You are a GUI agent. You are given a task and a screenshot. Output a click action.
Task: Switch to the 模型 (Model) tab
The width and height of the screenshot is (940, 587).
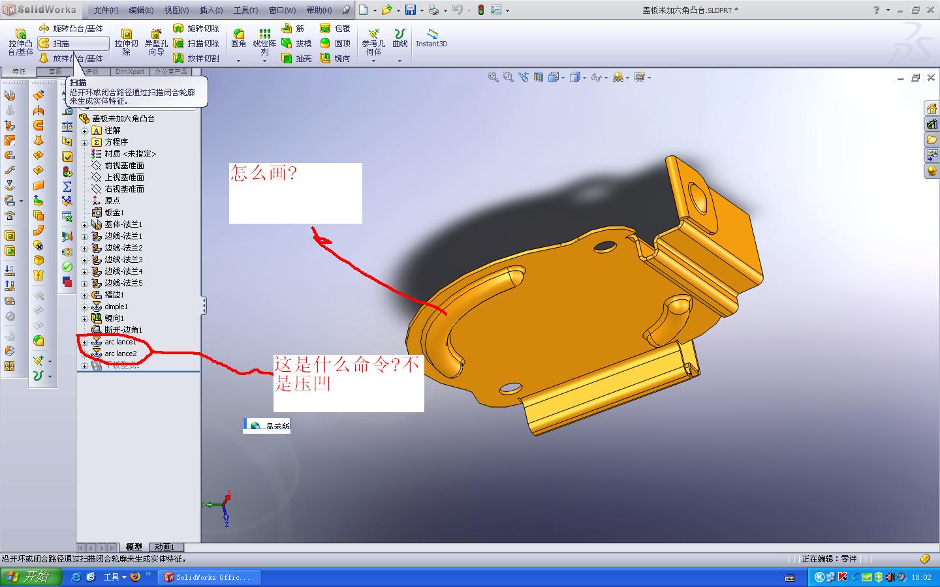point(134,547)
